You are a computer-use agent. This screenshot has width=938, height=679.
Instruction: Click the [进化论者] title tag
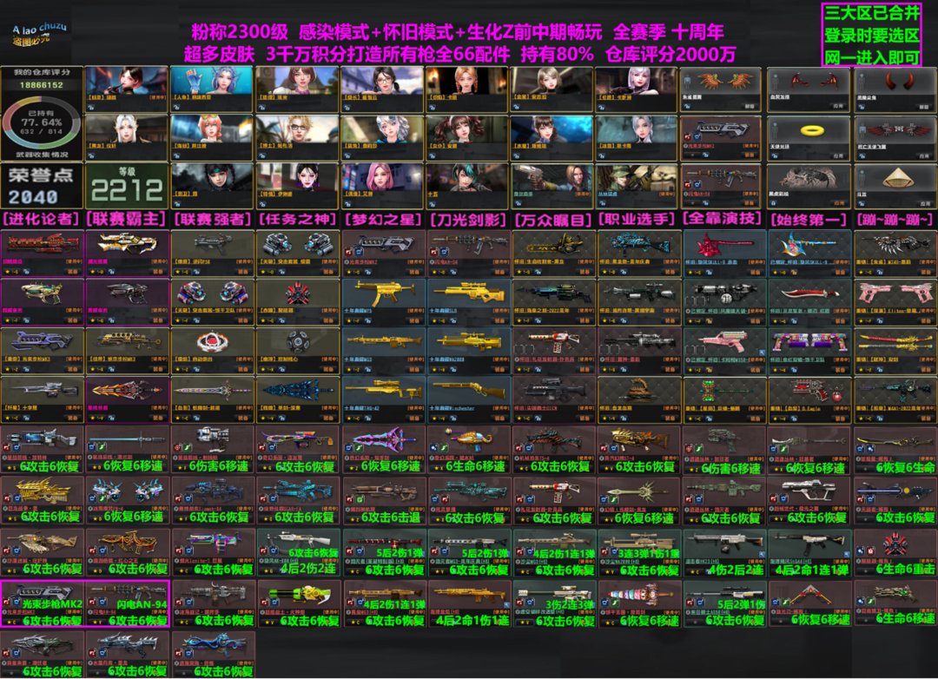(x=42, y=220)
